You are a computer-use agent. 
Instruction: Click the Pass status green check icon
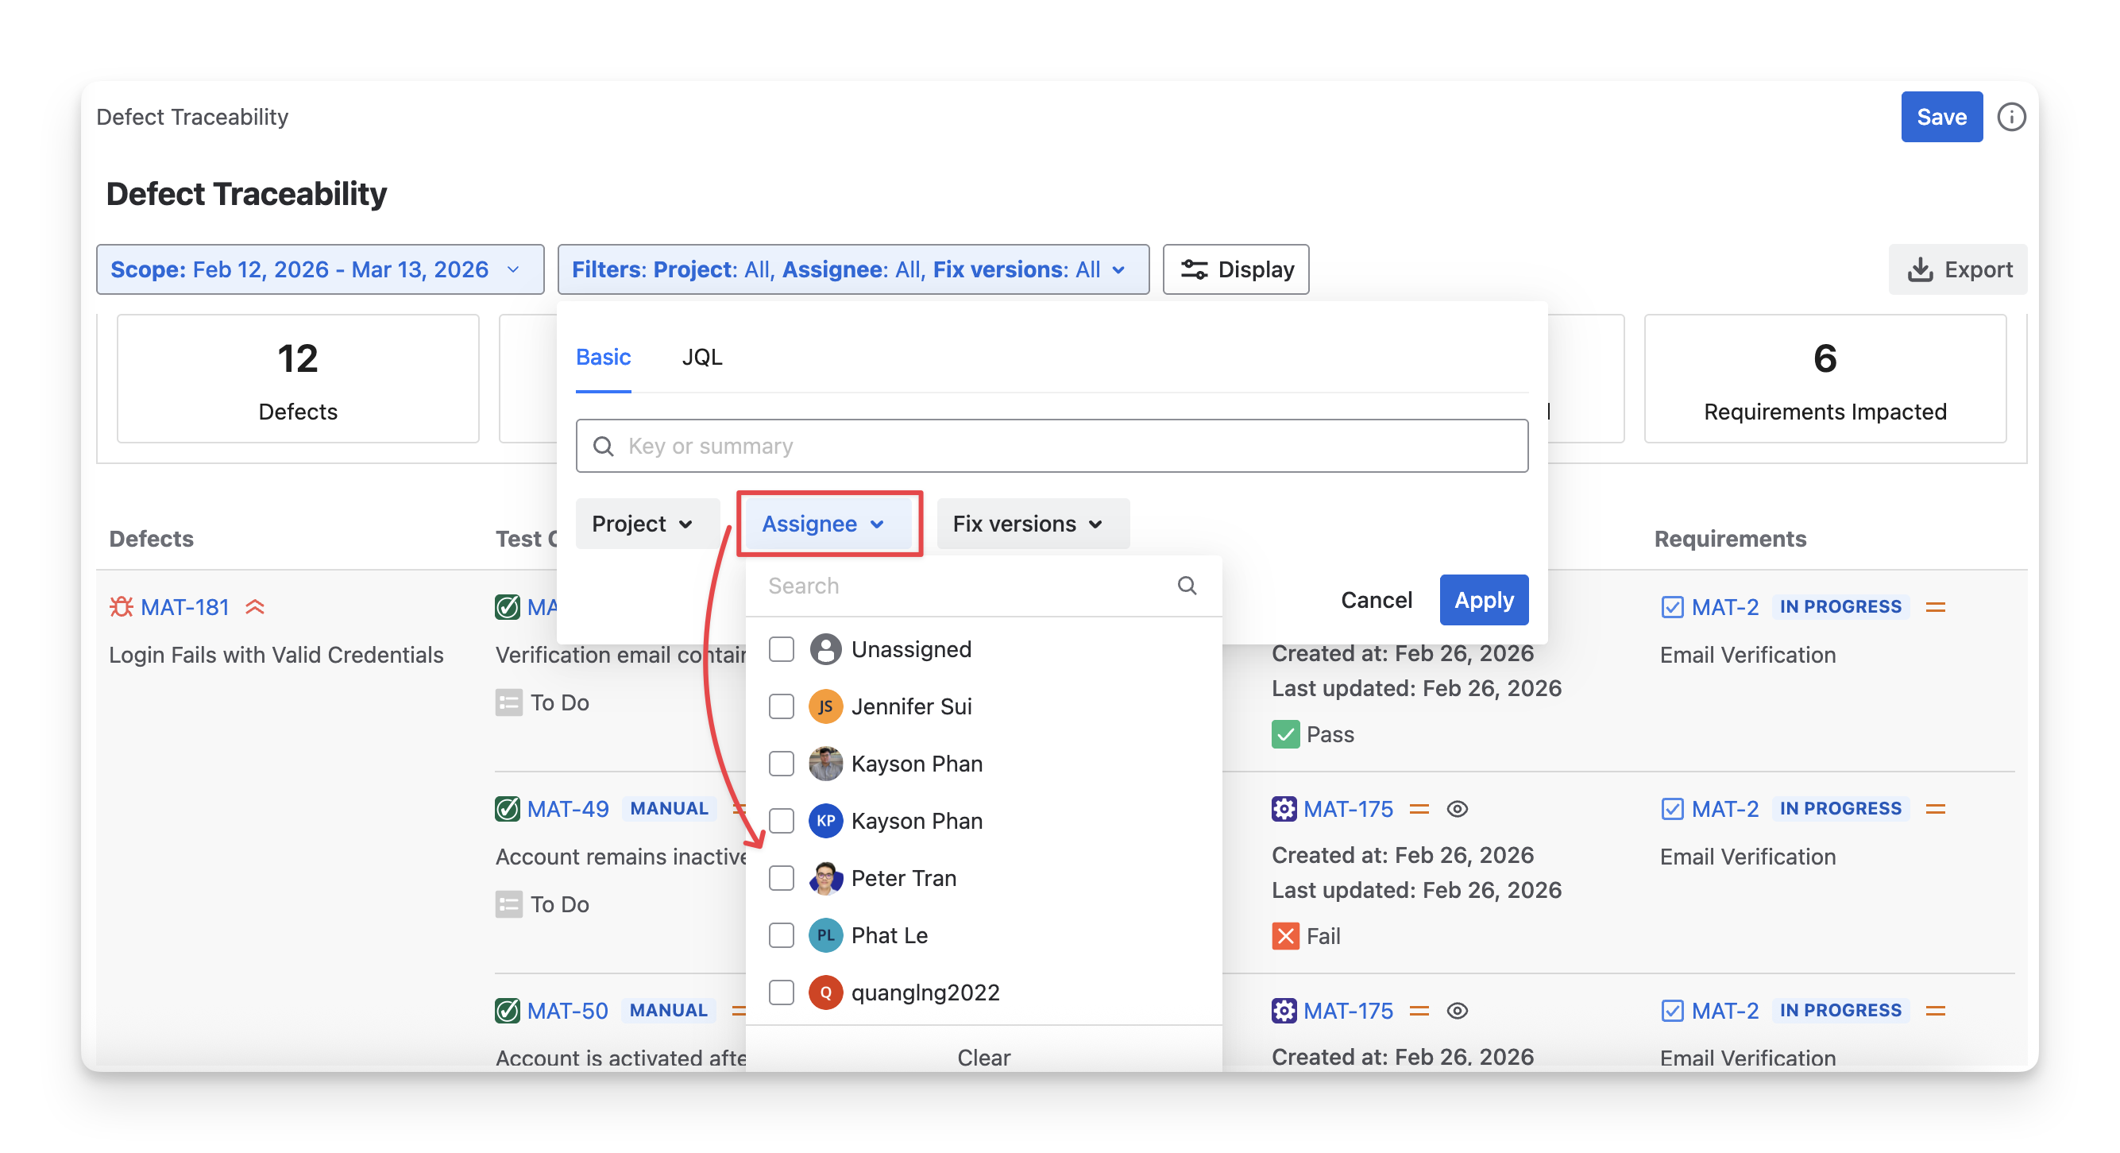(x=1284, y=733)
